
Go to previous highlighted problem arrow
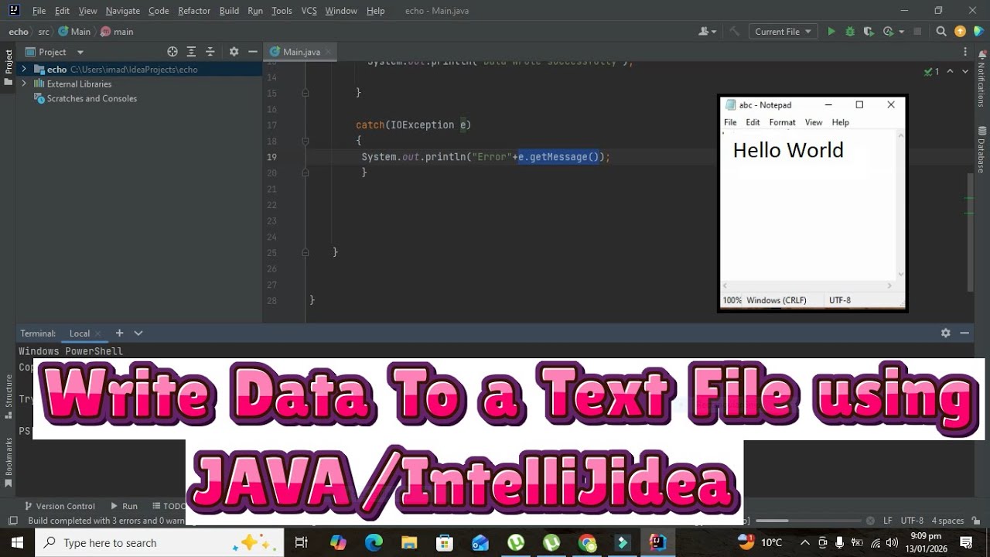(951, 71)
